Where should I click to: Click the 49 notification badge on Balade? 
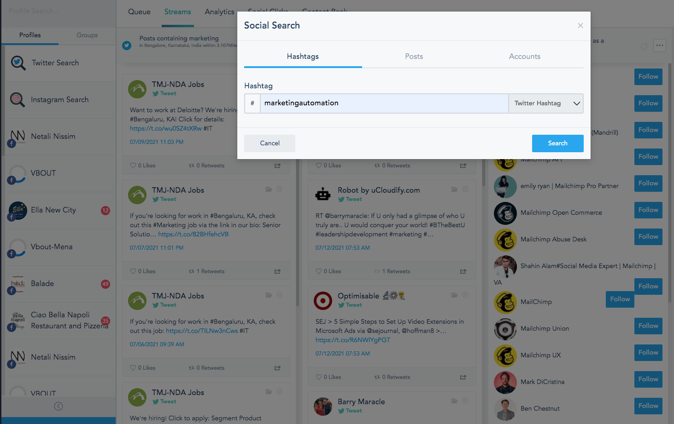(x=105, y=284)
